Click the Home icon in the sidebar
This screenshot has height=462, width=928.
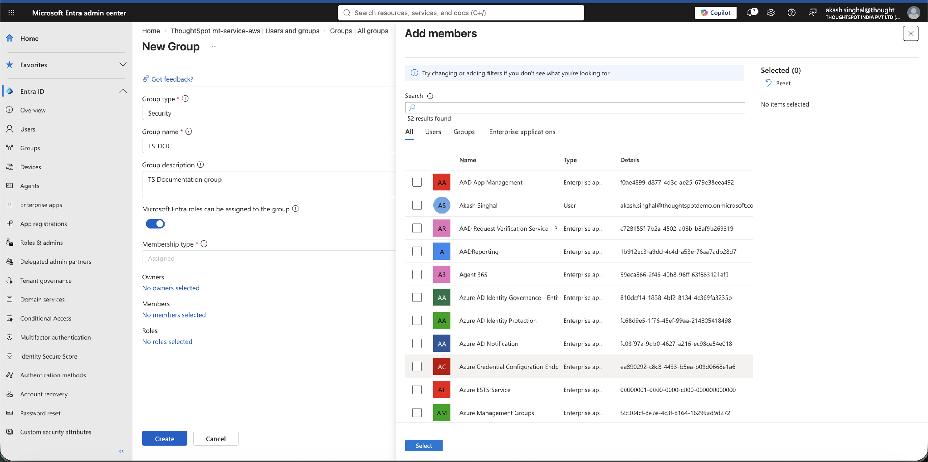tap(10, 38)
